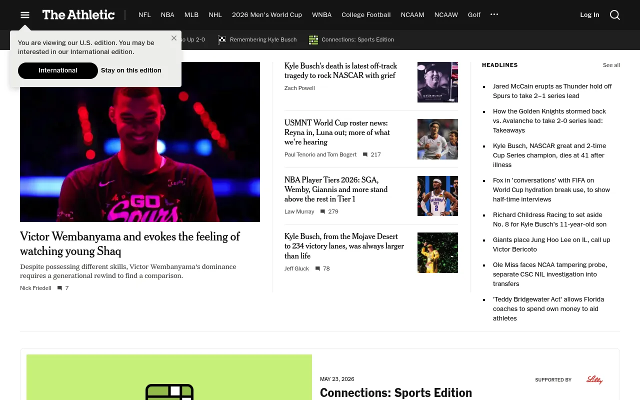Open author Nick Friedell's page
The width and height of the screenshot is (640, 400).
tap(35, 288)
